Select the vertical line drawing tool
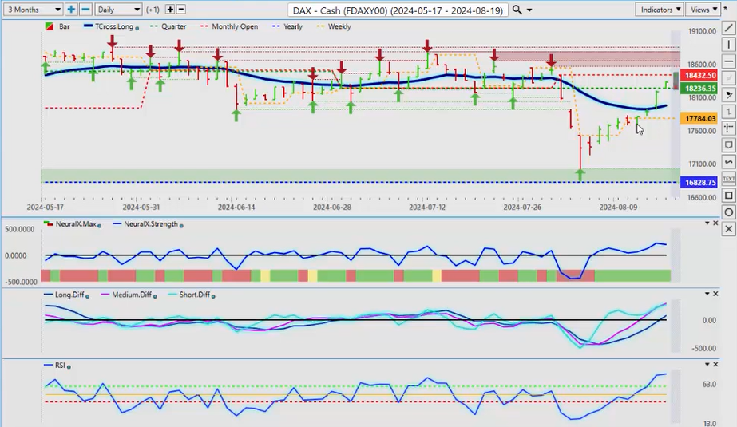The height and width of the screenshot is (427, 737). pos(728,45)
